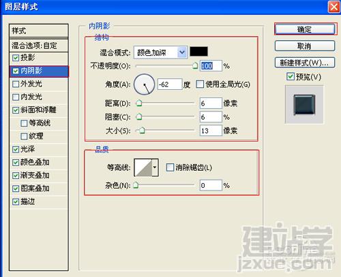Click the 确定 button
The height and width of the screenshot is (277, 341).
[305, 29]
